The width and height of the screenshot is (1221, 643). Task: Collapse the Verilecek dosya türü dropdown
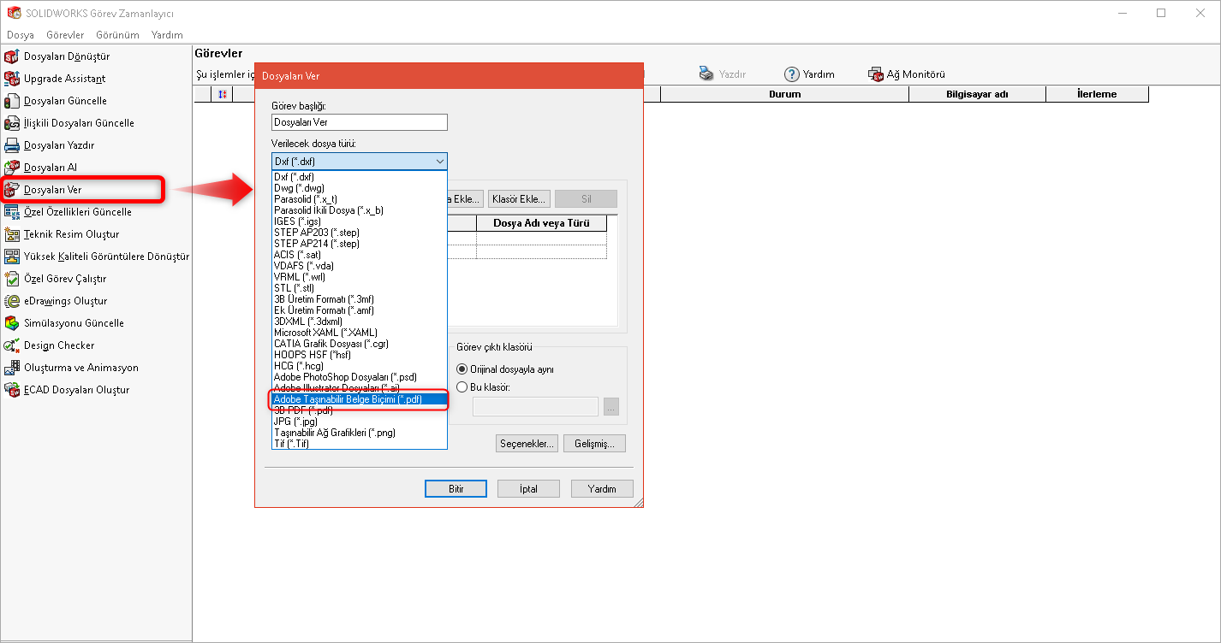pos(439,161)
